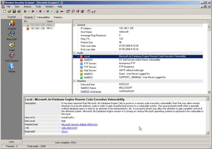Switch to the Scanner tab
The height and width of the screenshot is (149, 212).
29,17
